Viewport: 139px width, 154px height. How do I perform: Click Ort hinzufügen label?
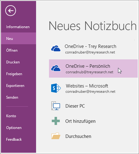80,121
